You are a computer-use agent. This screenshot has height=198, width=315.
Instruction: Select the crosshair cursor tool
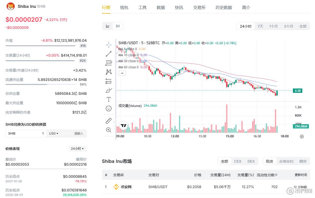click(x=109, y=45)
